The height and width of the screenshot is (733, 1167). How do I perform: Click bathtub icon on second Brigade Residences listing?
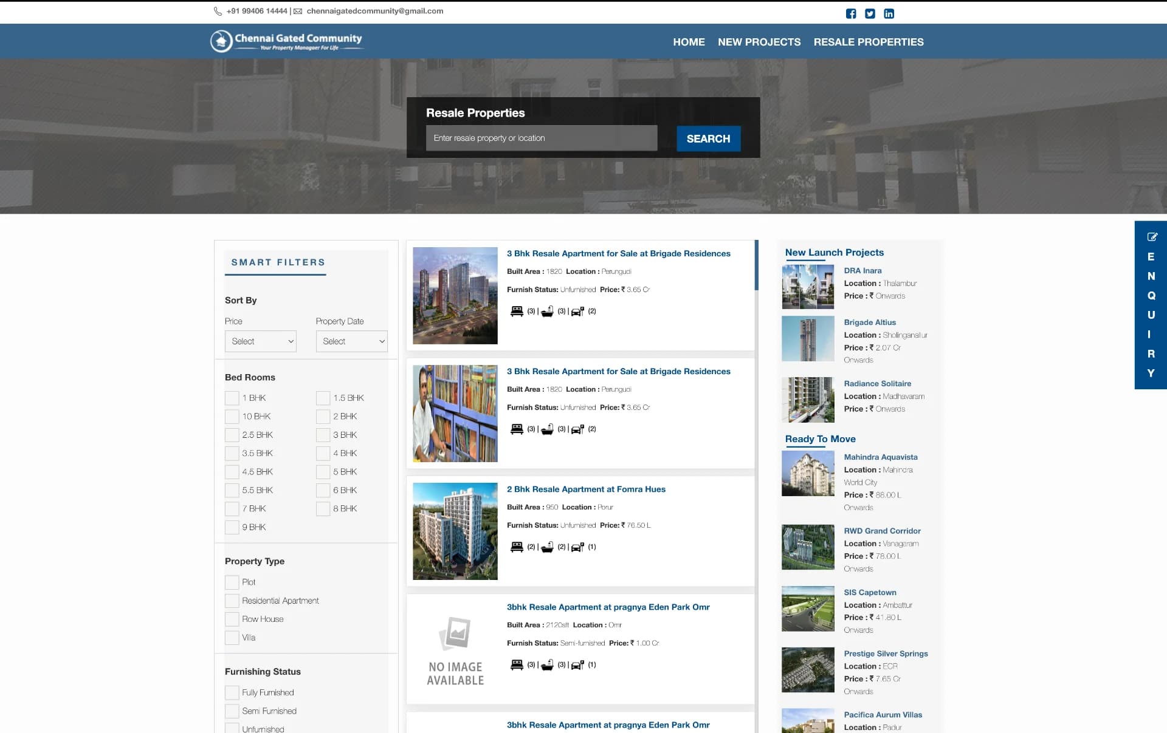tap(547, 429)
